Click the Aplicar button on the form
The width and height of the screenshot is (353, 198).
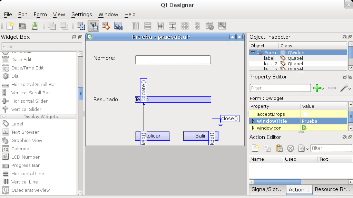(157, 136)
